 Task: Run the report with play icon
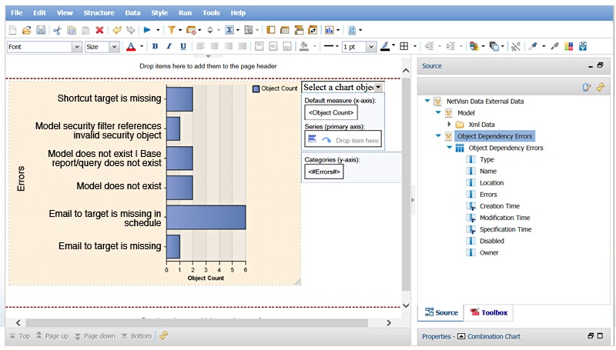tap(147, 30)
